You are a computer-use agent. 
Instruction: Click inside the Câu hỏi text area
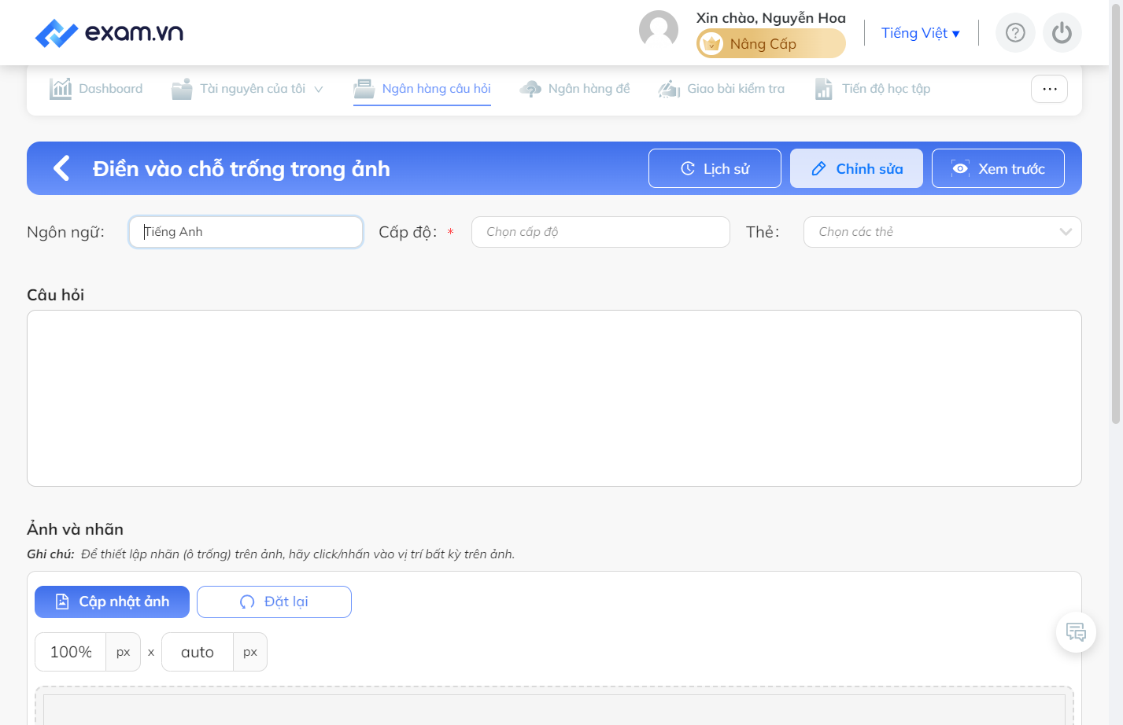tap(554, 398)
